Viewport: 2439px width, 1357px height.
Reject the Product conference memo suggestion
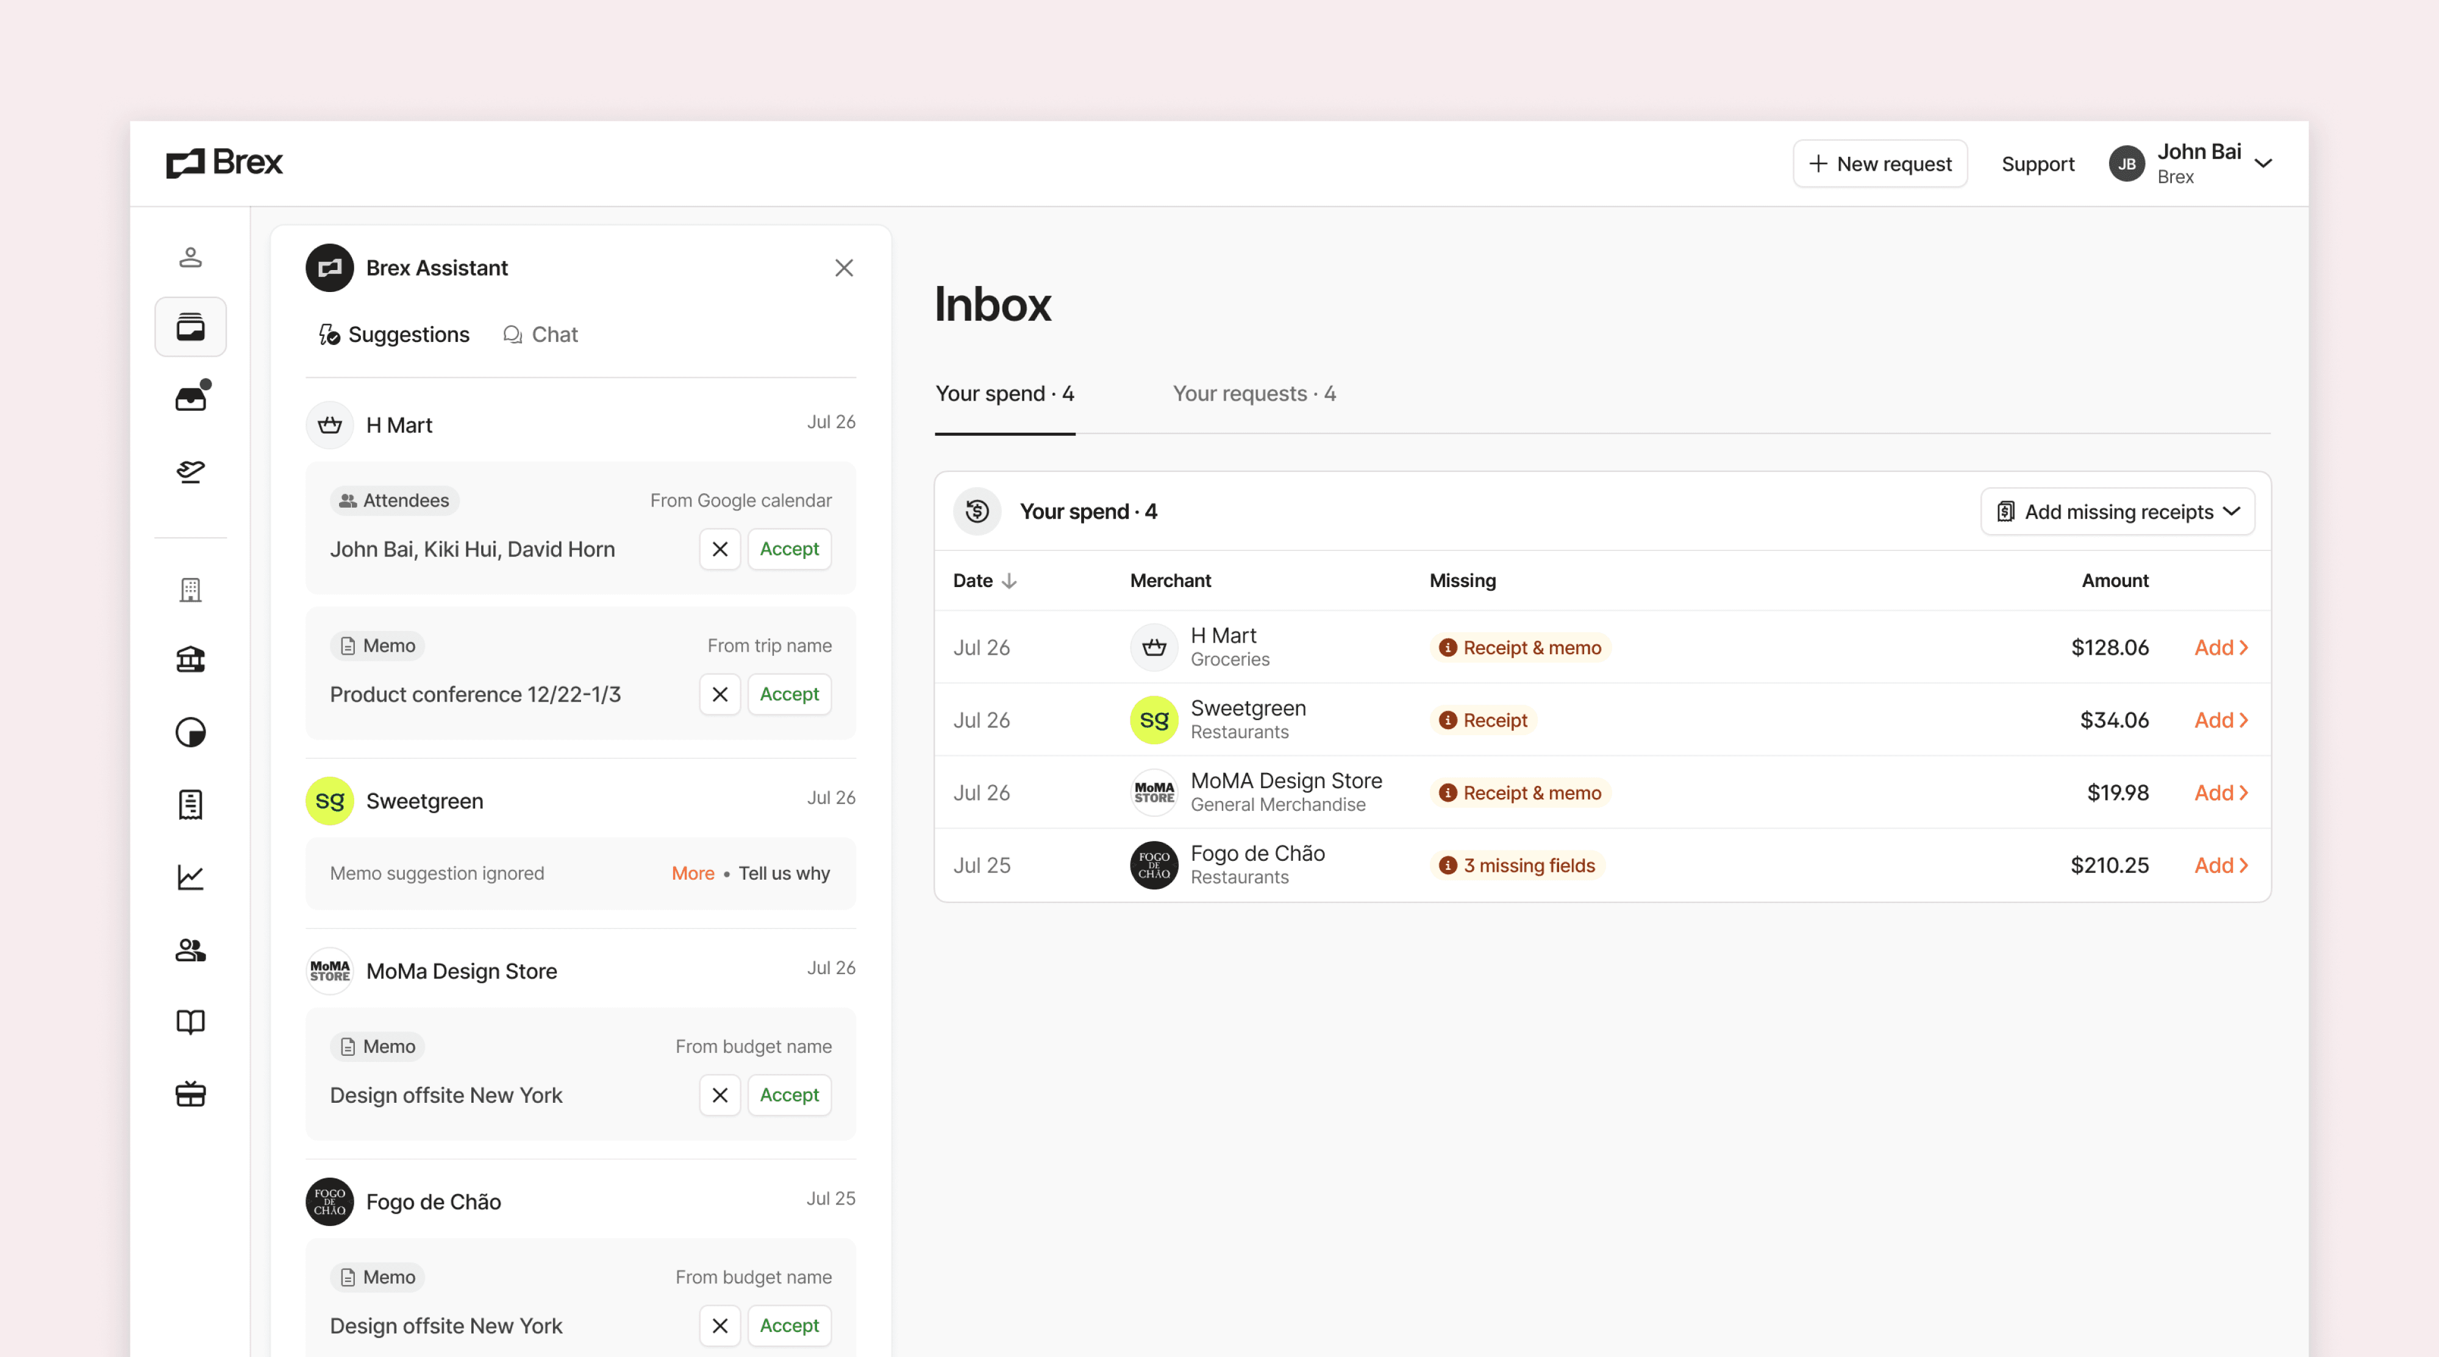(x=720, y=694)
